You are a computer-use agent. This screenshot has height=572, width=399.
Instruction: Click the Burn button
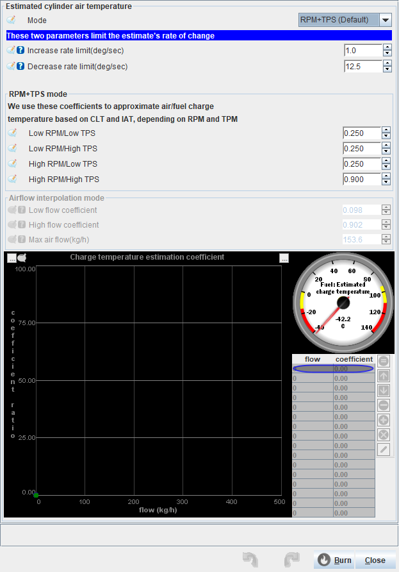point(334,560)
